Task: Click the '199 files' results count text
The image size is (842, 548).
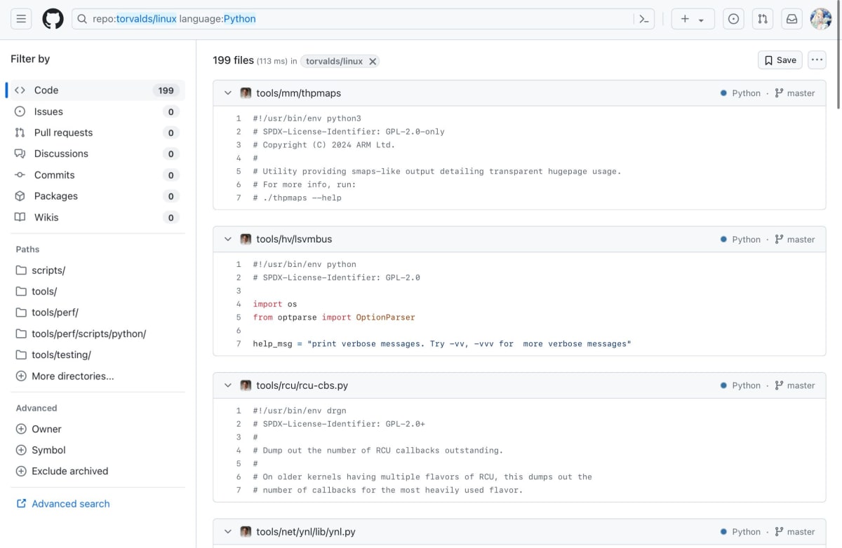Action: [233, 60]
